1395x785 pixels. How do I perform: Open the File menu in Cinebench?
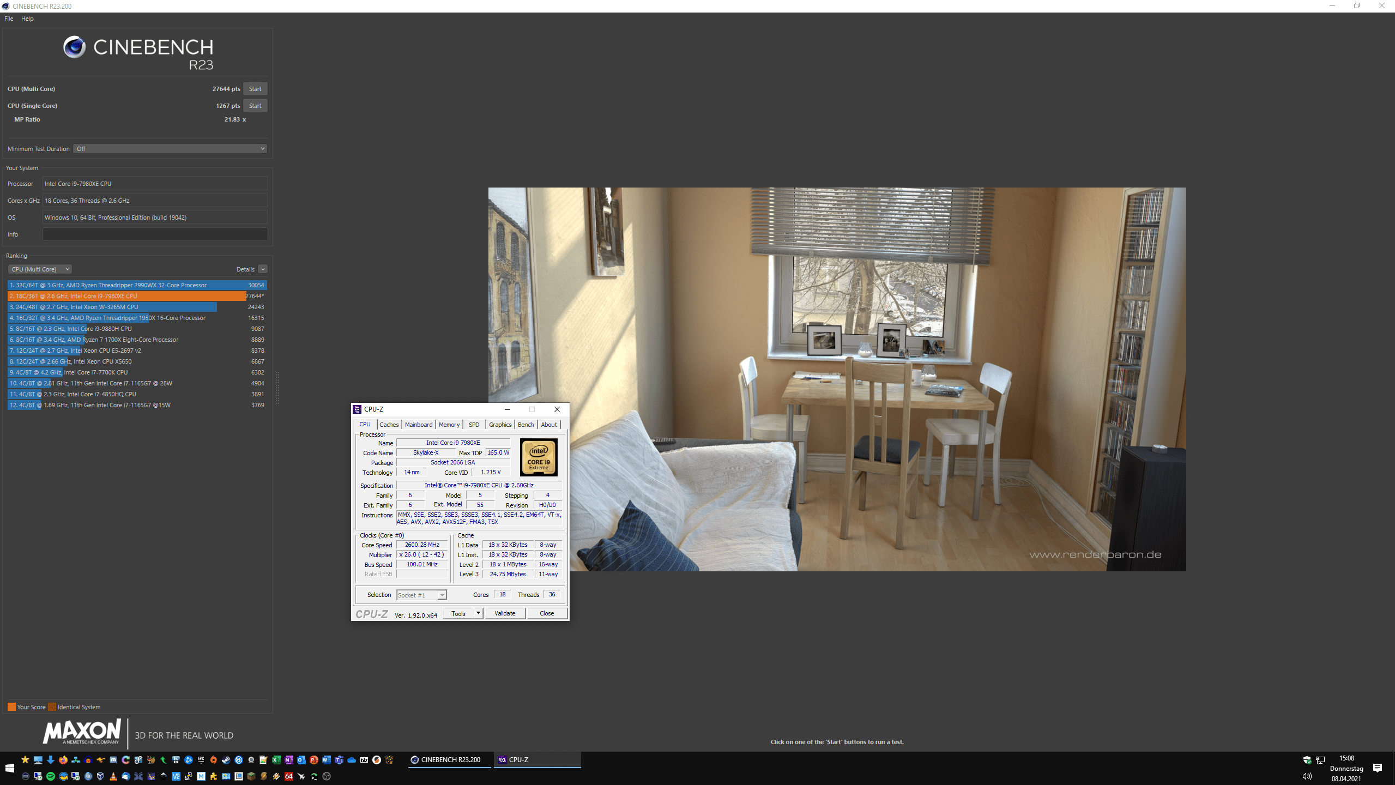pos(9,19)
